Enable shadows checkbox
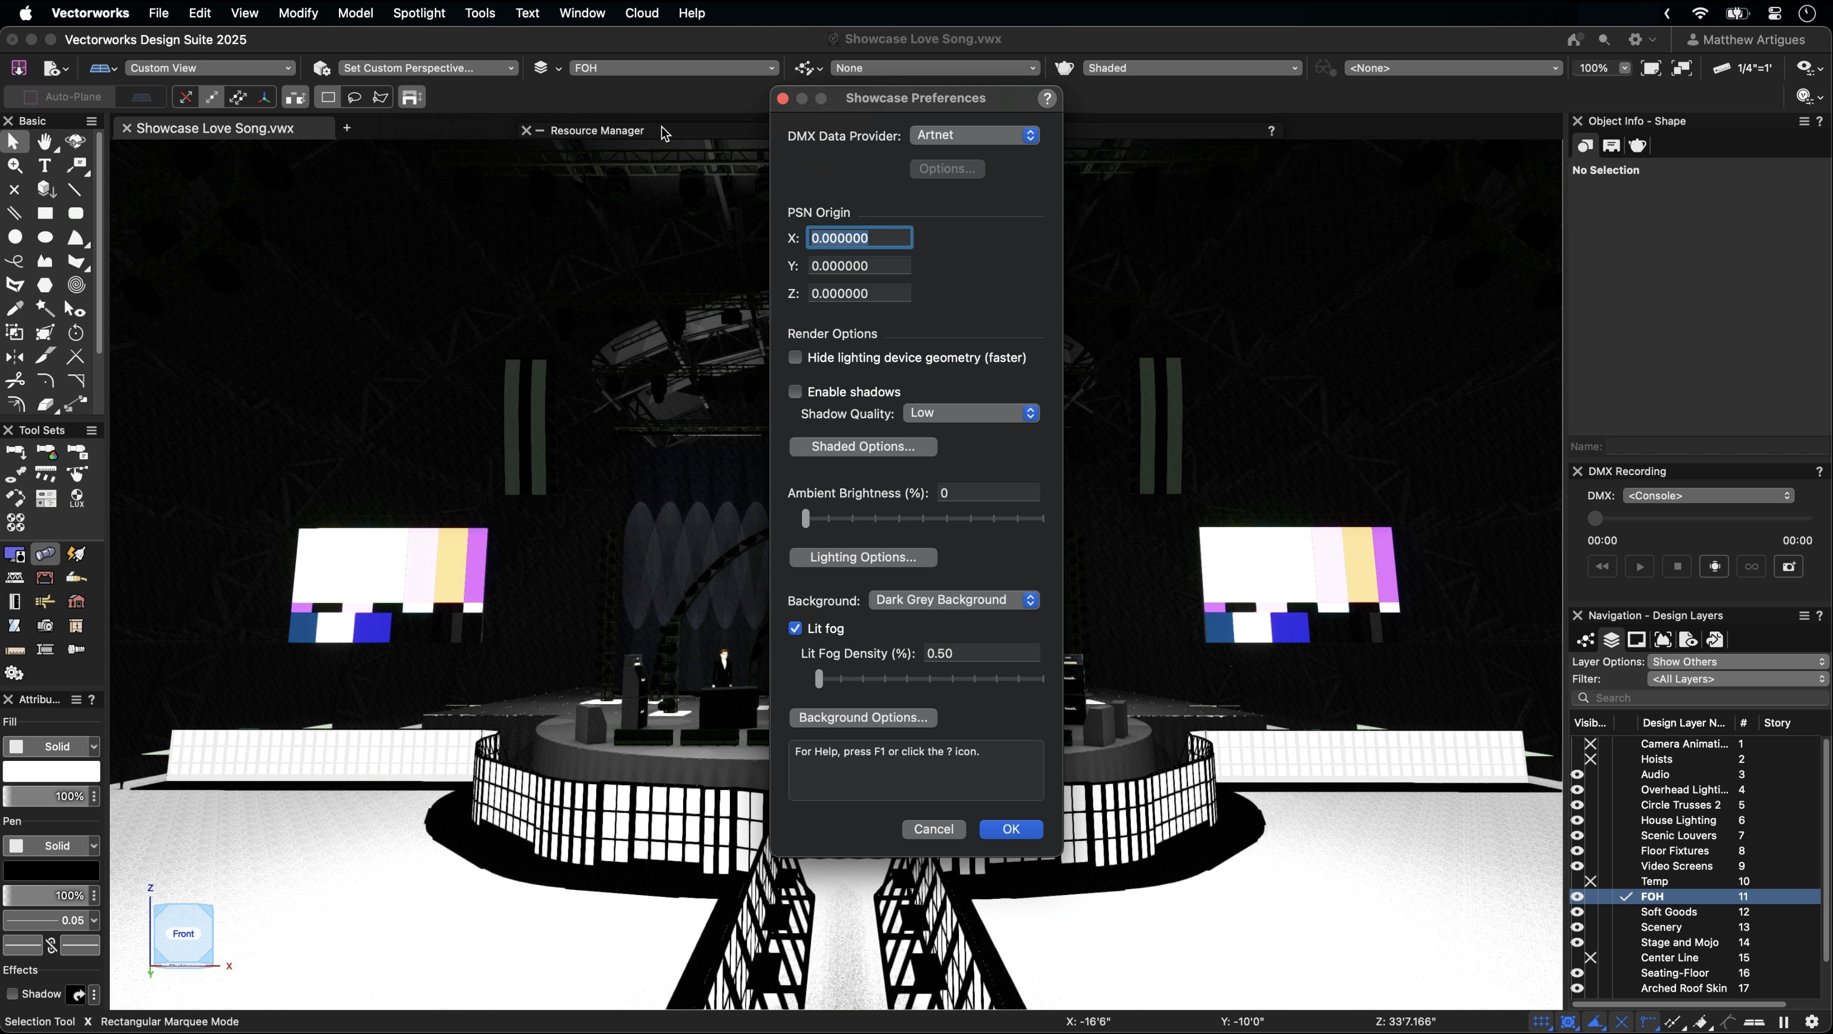 click(795, 392)
